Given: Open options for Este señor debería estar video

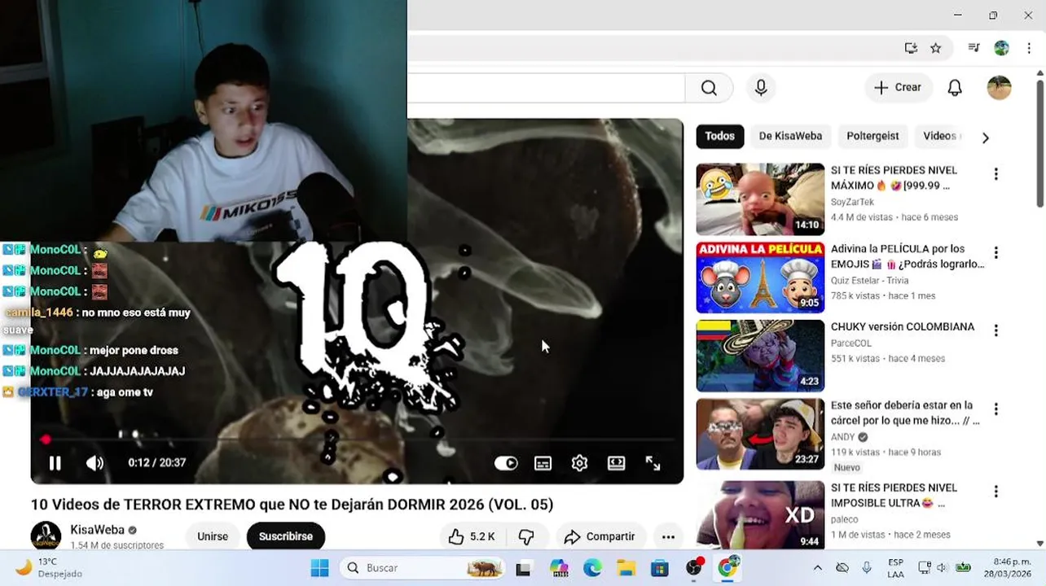Looking at the screenshot, I should (995, 409).
